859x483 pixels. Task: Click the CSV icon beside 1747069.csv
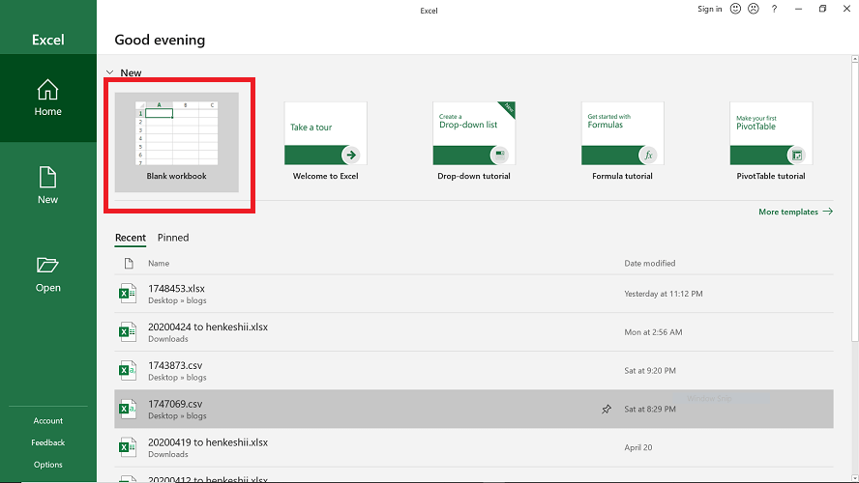[128, 409]
